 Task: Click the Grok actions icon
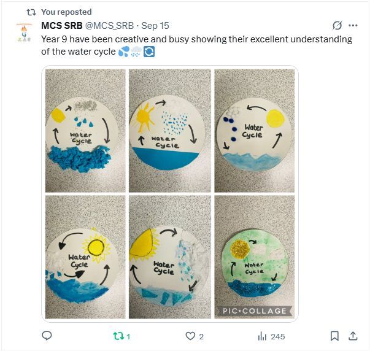[x=336, y=26]
